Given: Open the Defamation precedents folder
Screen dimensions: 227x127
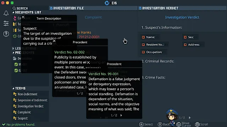Looking at the screenshot, I should [15, 59].
